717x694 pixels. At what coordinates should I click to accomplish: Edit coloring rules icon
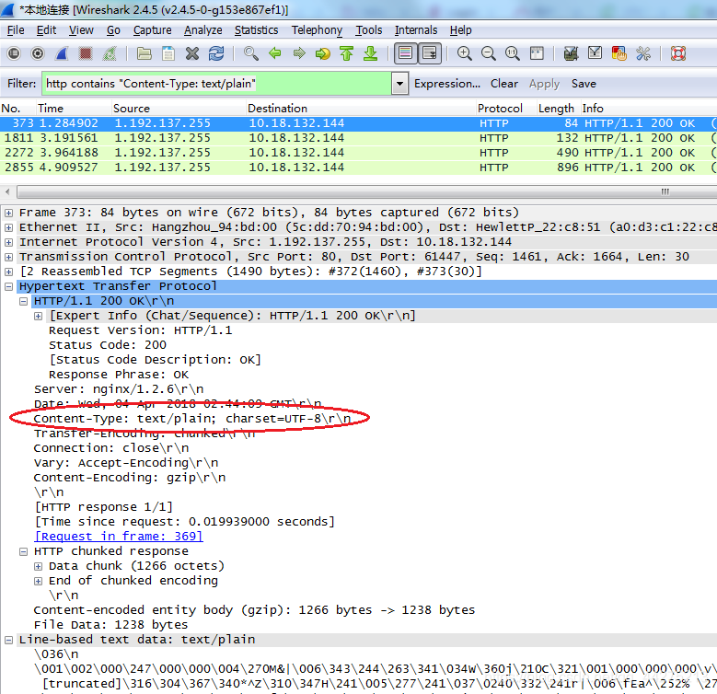[619, 53]
